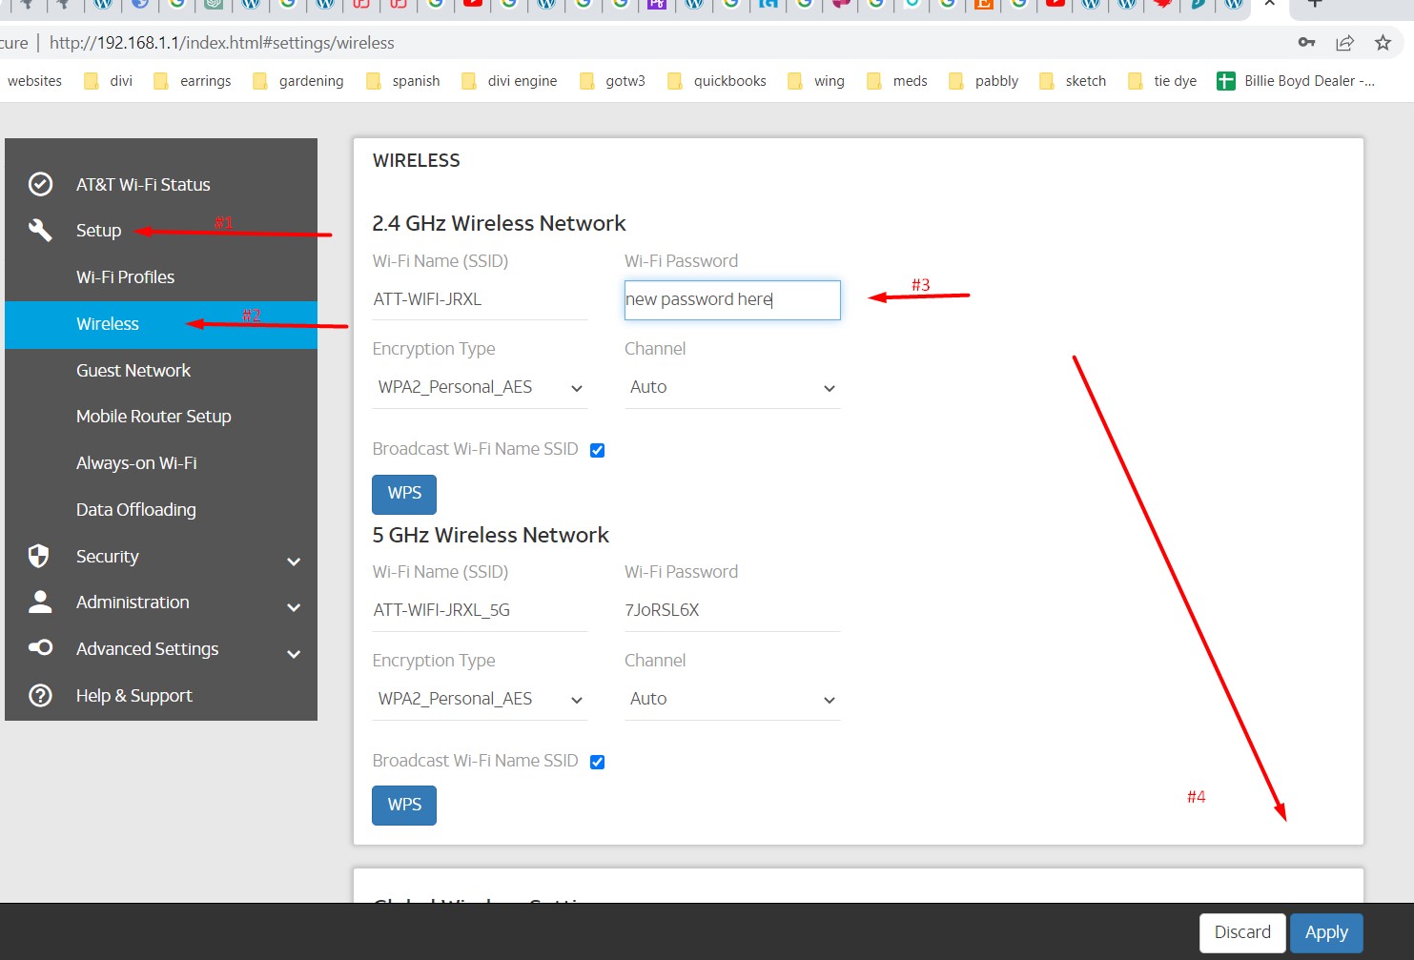Click the Discard button
Image resolution: width=1414 pixels, height=960 pixels.
click(1242, 932)
